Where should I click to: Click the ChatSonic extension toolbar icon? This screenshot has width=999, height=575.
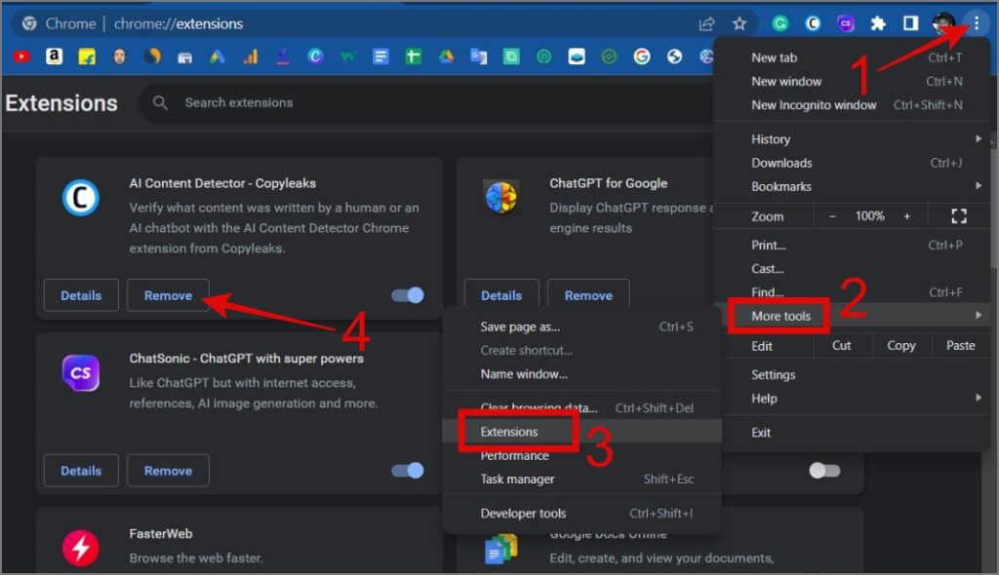pos(846,23)
